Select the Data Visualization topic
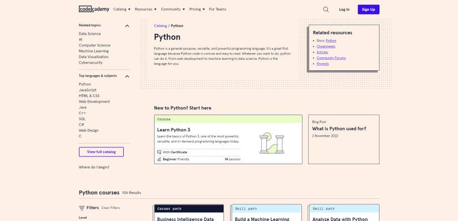 pyautogui.click(x=93, y=57)
